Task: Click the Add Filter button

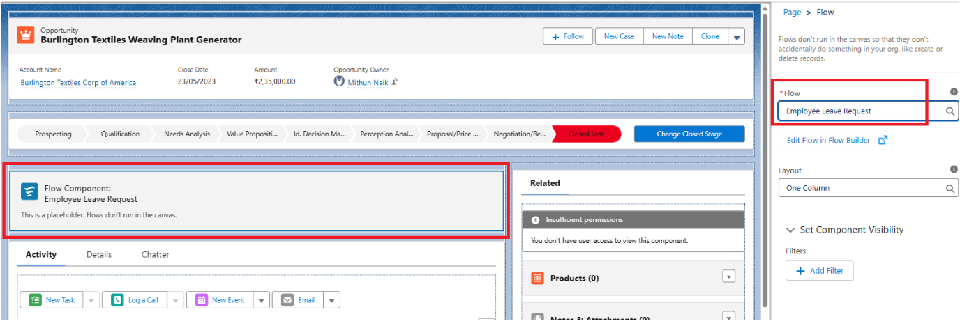Action: 820,271
